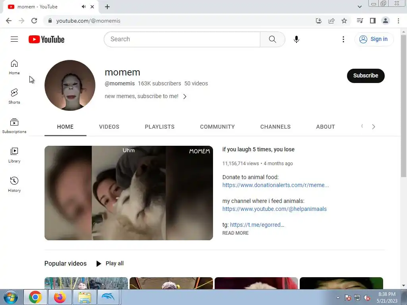Open Shorts in sidebar
Screen dimensions: 407x305
point(14,97)
